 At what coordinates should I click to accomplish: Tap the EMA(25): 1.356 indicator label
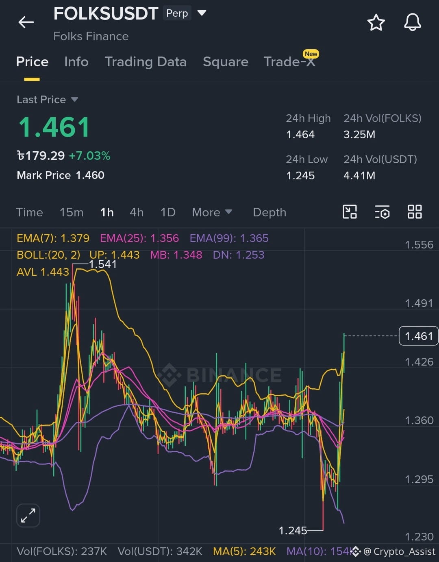click(x=139, y=238)
